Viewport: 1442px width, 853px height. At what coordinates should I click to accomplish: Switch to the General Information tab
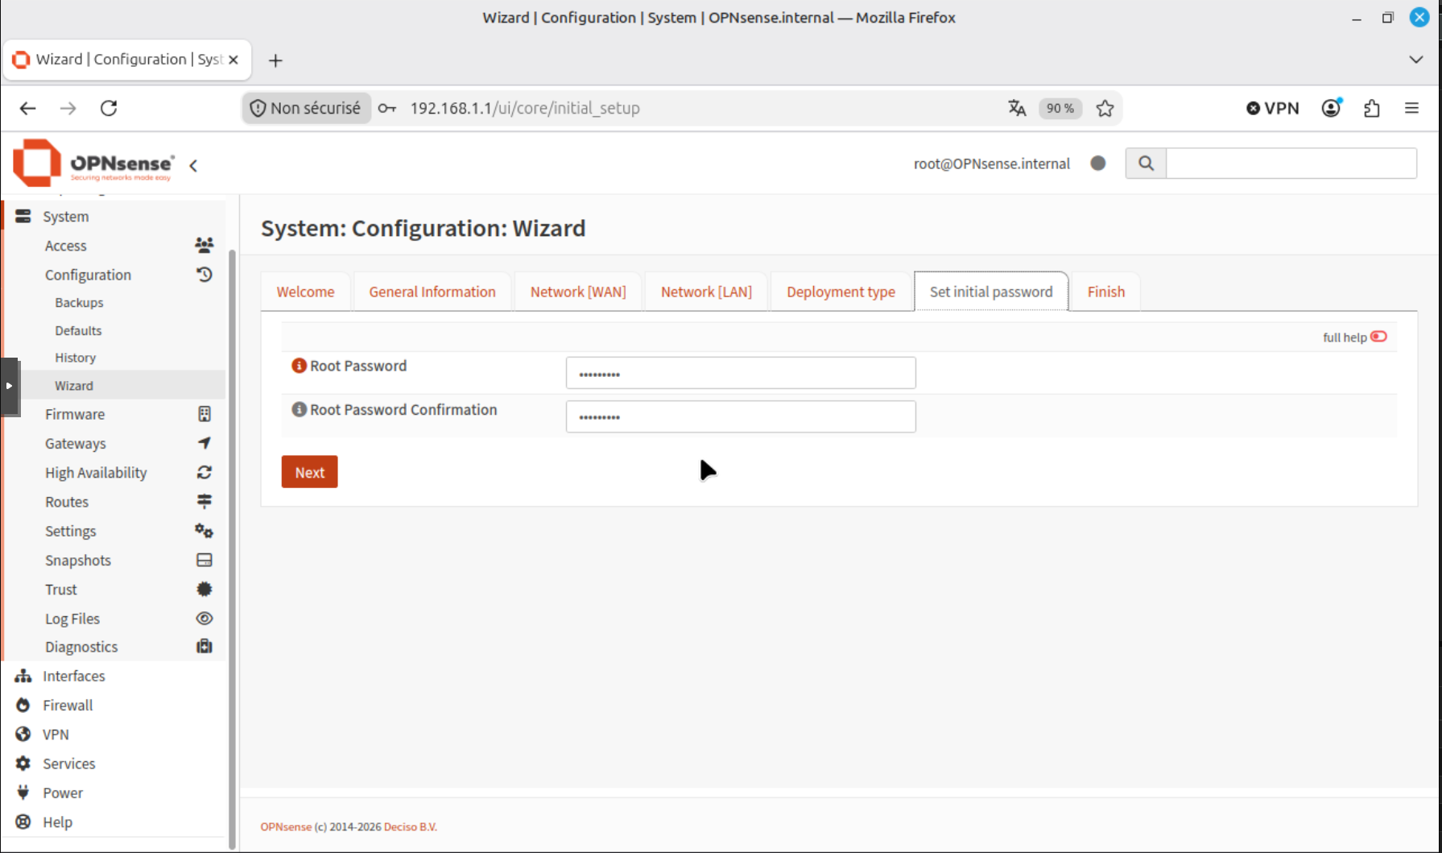tap(432, 292)
